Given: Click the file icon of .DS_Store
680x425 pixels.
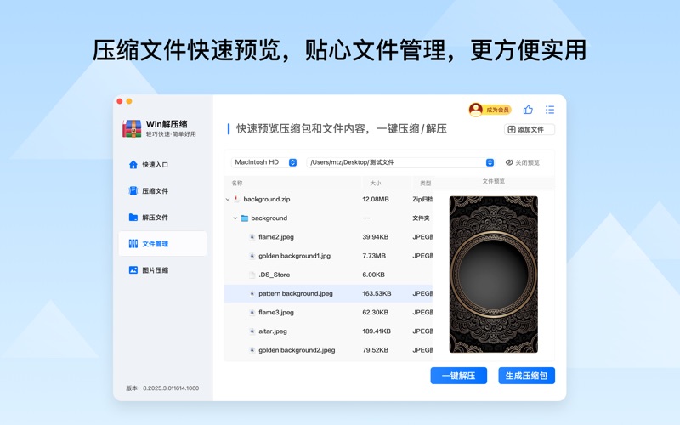Looking at the screenshot, I should point(252,275).
